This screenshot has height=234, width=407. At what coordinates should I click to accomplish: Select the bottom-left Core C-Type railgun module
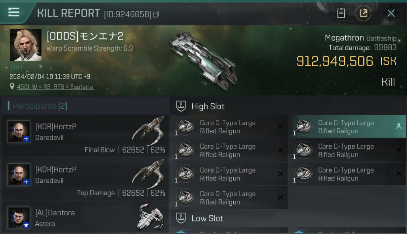[x=229, y=197]
